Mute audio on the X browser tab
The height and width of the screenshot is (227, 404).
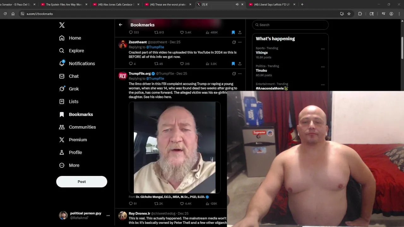point(237,4)
